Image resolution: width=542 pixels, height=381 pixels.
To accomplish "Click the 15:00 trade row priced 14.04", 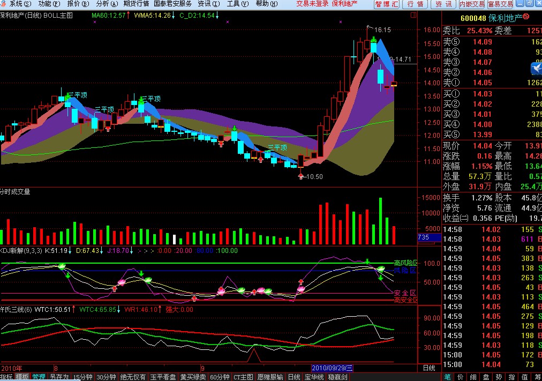I will point(493,364).
